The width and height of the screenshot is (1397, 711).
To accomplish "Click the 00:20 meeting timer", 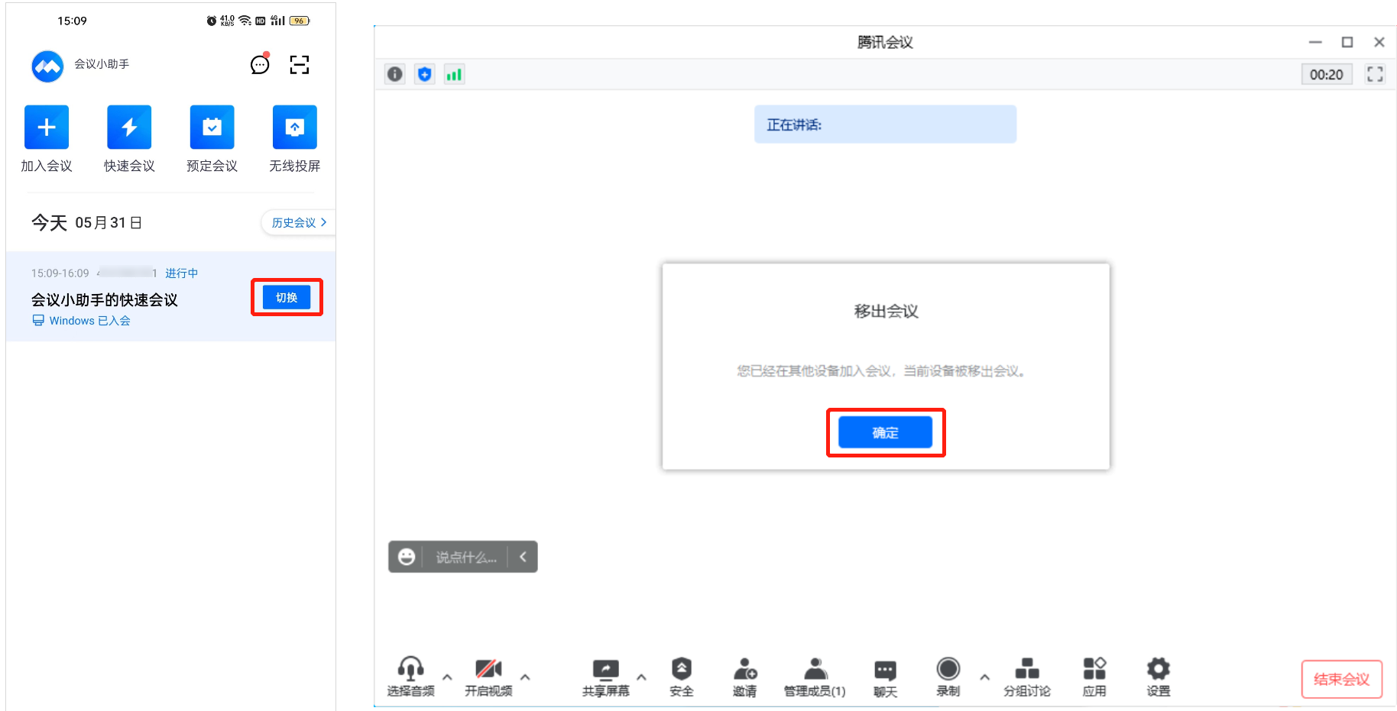I will 1326,74.
